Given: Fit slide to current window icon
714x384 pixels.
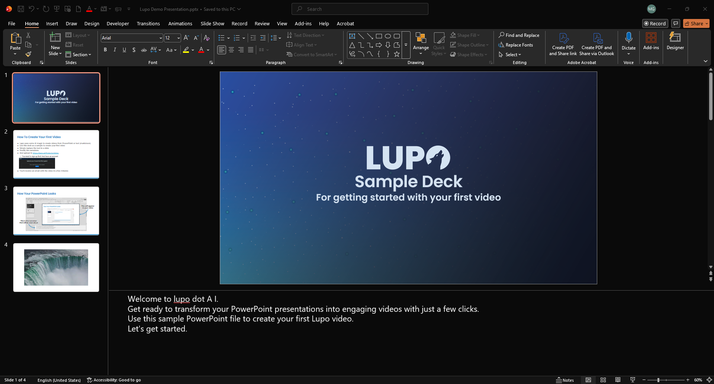Looking at the screenshot, I should pyautogui.click(x=709, y=380).
